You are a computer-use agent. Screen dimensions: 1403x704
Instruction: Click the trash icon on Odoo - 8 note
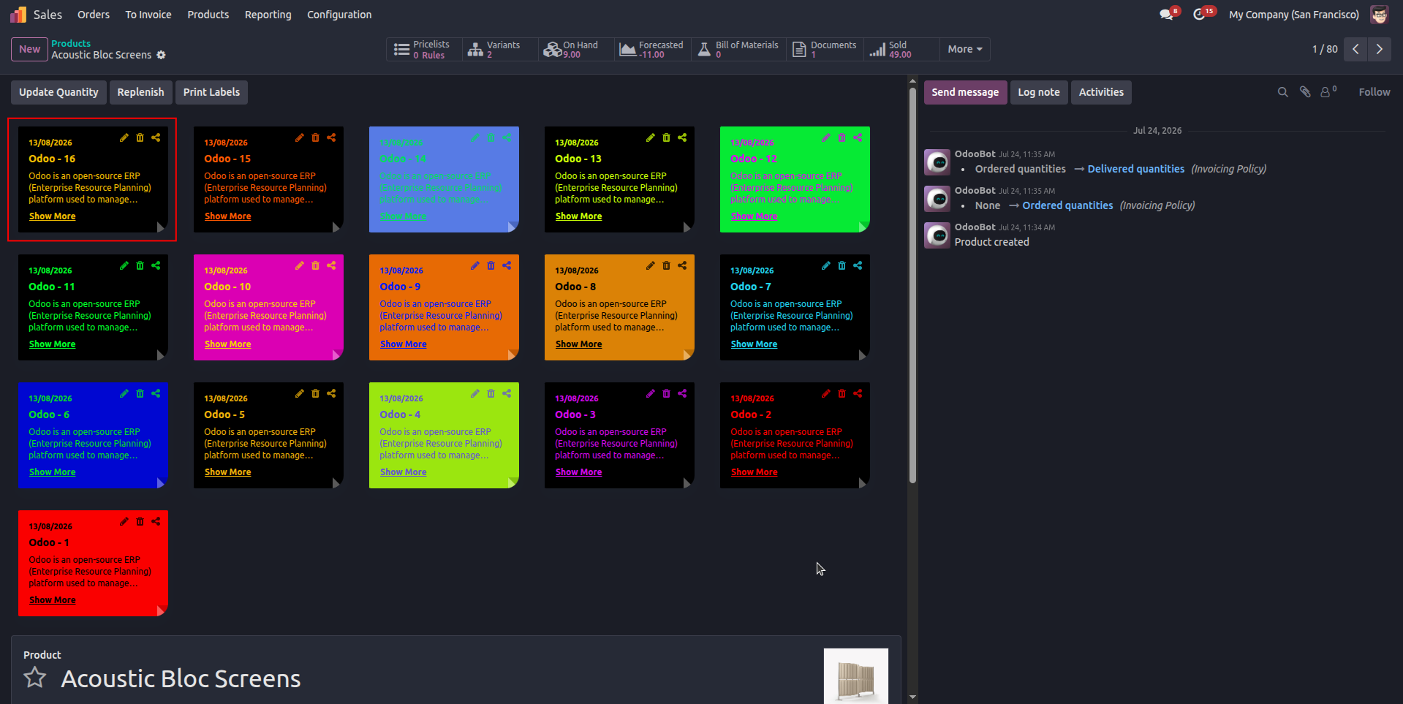pos(666,265)
